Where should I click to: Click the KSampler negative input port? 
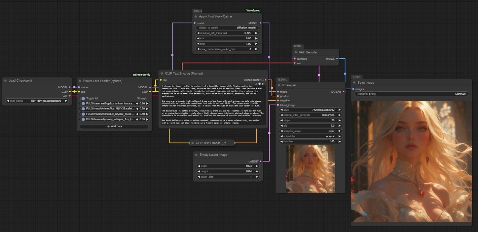278,100
